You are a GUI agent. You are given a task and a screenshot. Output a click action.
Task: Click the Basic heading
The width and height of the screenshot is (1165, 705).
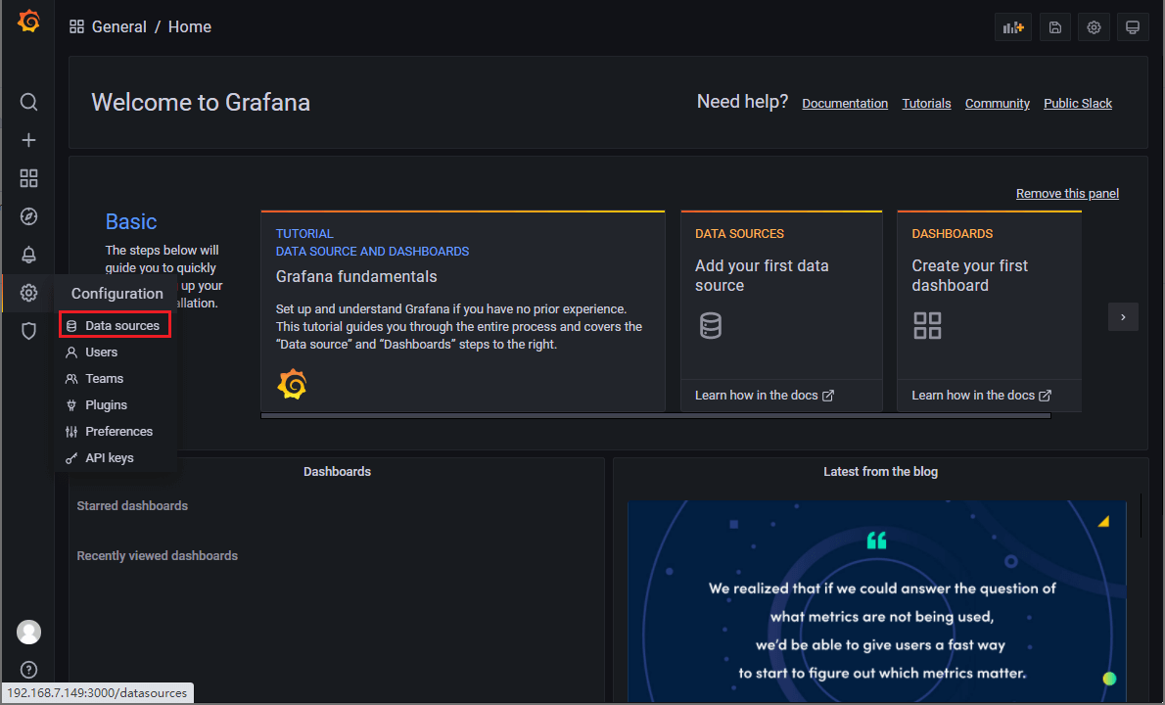[x=131, y=221]
